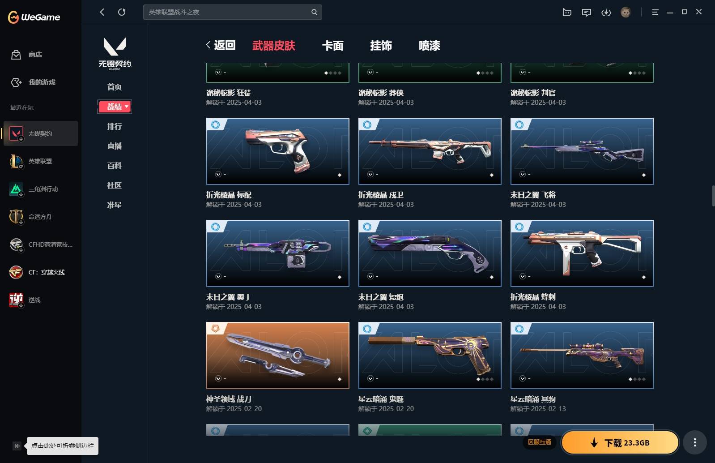This screenshot has width=715, height=463.
Task: Select the 神圣领域 战刀 skin thumbnail
Action: click(277, 355)
